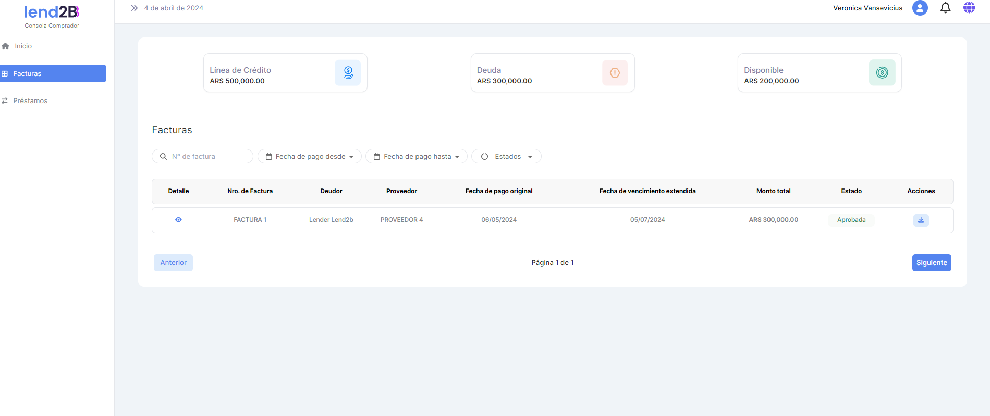Click the Línea de Crédito icon
The width and height of the screenshot is (990, 416).
pos(348,73)
